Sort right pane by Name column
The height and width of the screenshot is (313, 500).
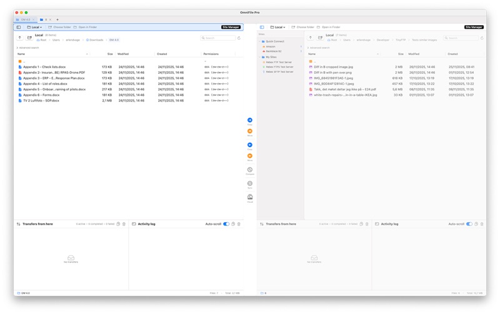(x=312, y=54)
